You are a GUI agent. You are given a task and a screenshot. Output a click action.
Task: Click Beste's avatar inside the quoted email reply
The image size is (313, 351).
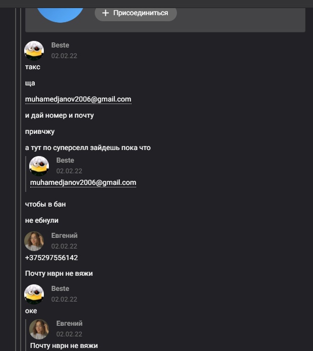coord(39,166)
